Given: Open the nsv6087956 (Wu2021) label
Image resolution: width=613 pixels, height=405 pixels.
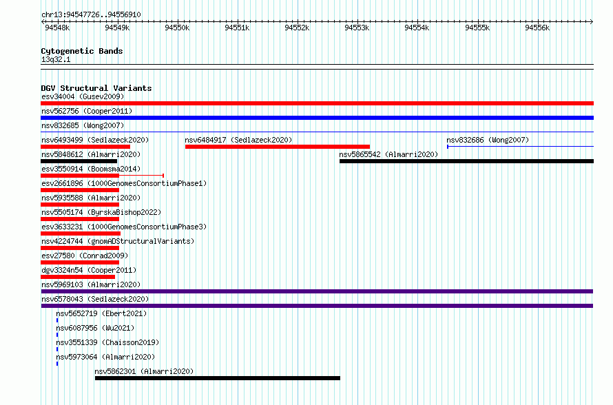Looking at the screenshot, I should point(95,328).
